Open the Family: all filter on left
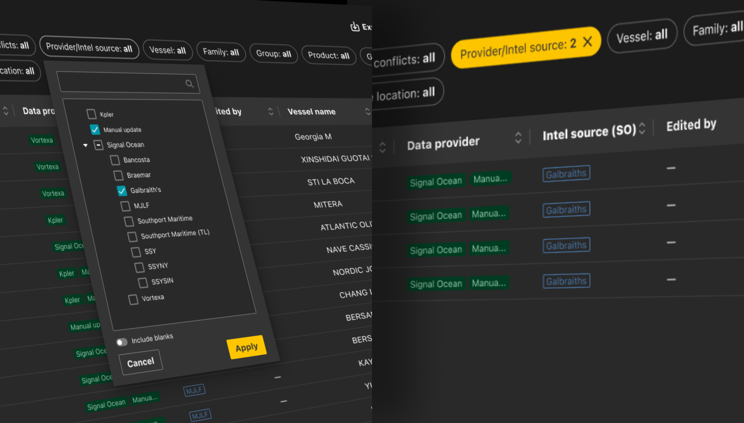This screenshot has height=423, width=744. (x=221, y=52)
